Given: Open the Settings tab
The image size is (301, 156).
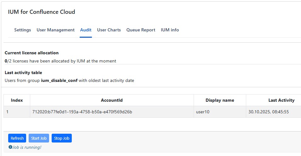Looking at the screenshot, I should click(23, 30).
